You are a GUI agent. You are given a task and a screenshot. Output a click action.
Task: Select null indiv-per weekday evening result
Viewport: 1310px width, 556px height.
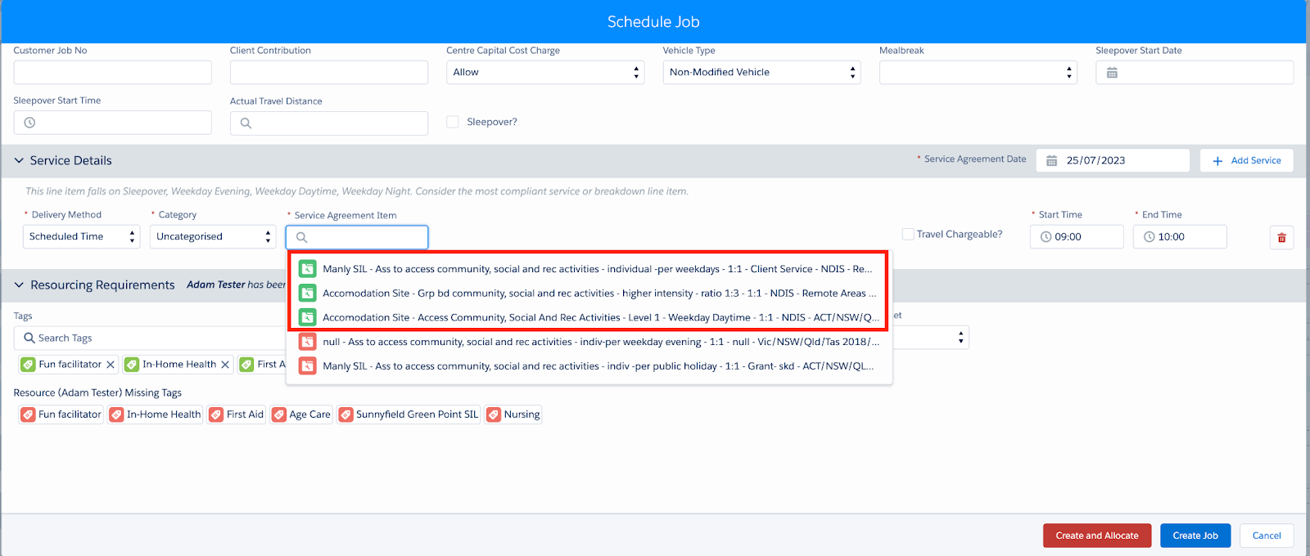click(589, 342)
